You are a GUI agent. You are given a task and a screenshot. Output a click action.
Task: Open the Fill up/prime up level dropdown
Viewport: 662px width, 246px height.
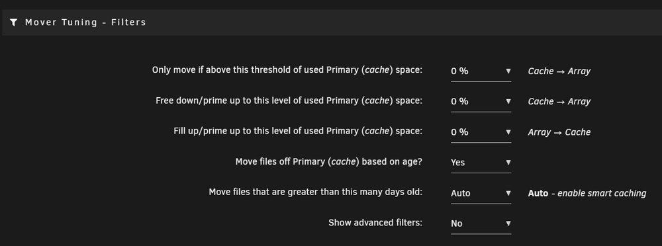pyautogui.click(x=481, y=132)
